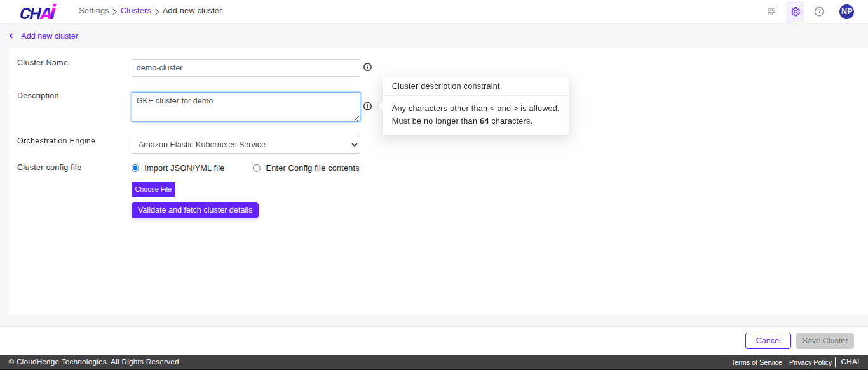Click the Description info icon
The height and width of the screenshot is (370, 868).
point(367,106)
